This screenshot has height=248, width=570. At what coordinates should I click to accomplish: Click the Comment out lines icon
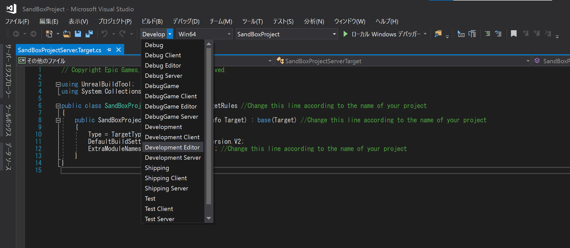487,34
